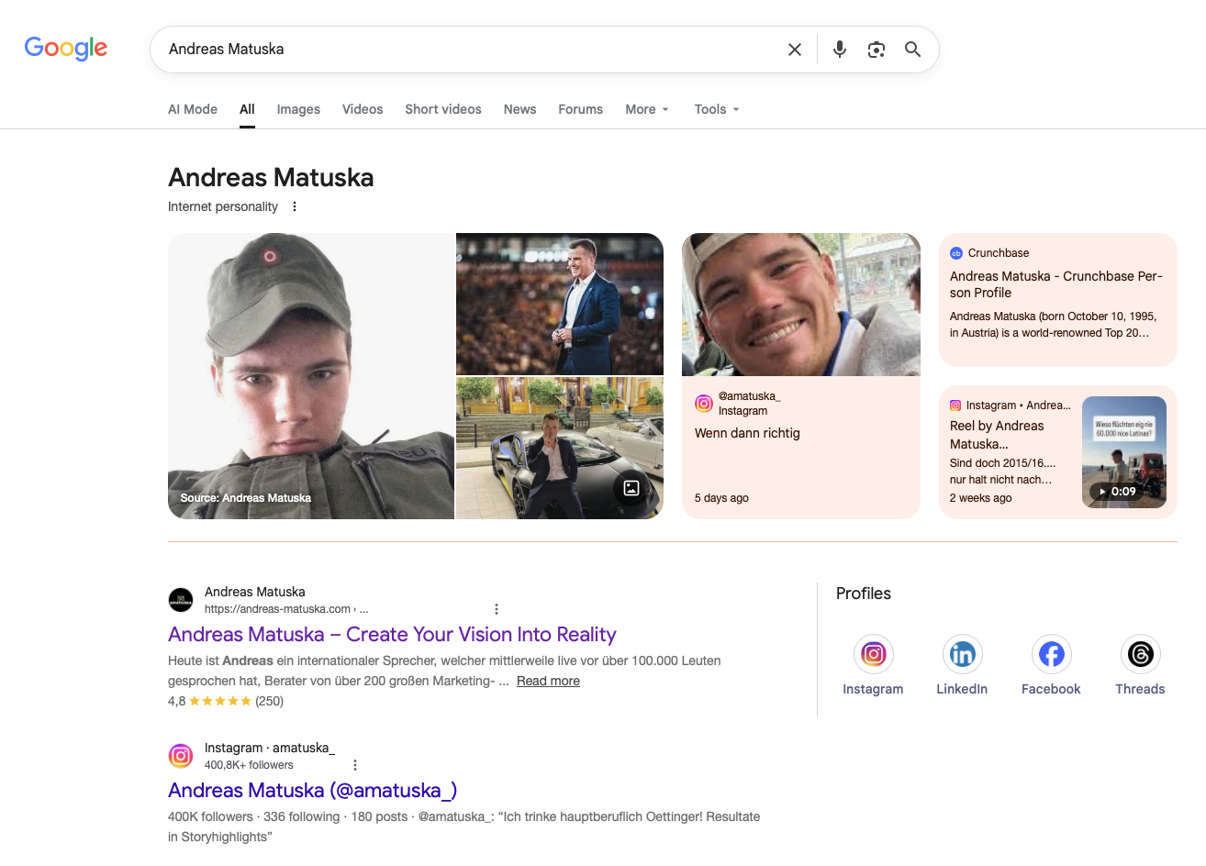Click '5 days ago' timestamp

pos(721,498)
